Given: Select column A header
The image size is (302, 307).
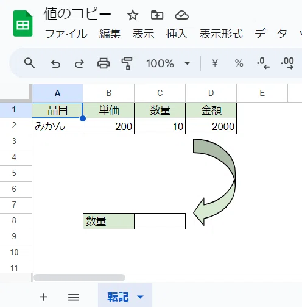Looking at the screenshot, I should click(x=58, y=93).
